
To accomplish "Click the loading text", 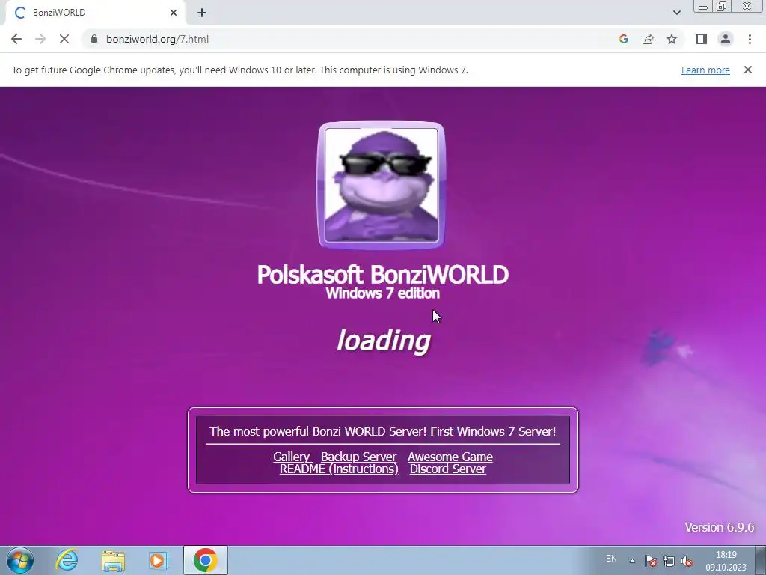I will pyautogui.click(x=384, y=341).
